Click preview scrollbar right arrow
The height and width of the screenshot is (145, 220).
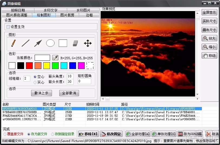pos(198,99)
